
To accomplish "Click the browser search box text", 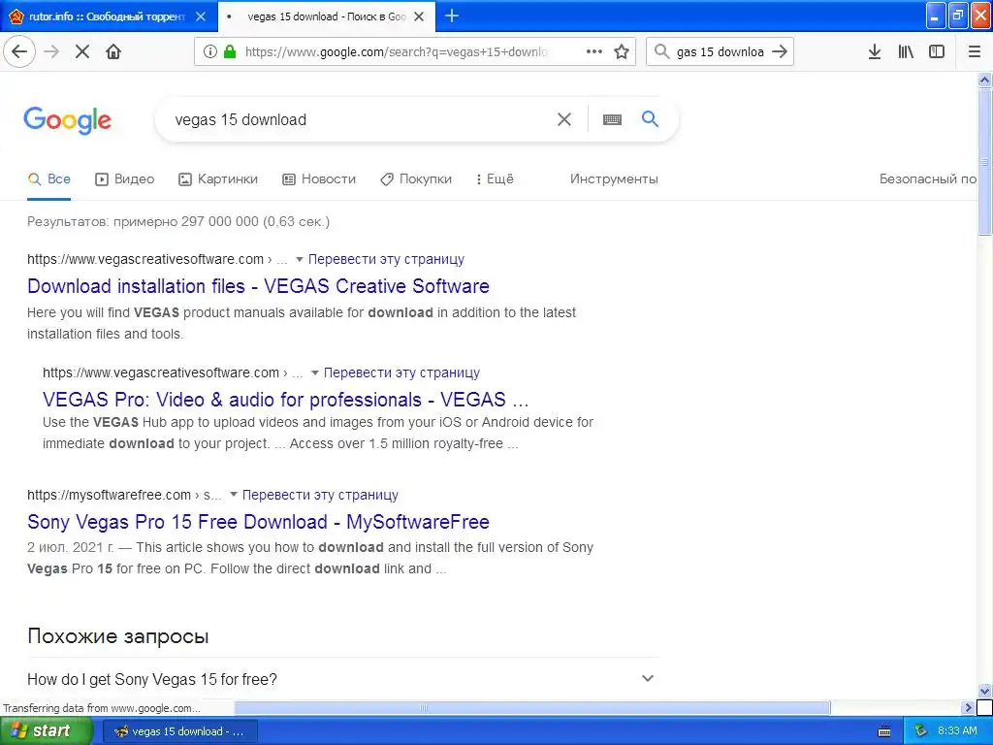I will click(x=721, y=52).
